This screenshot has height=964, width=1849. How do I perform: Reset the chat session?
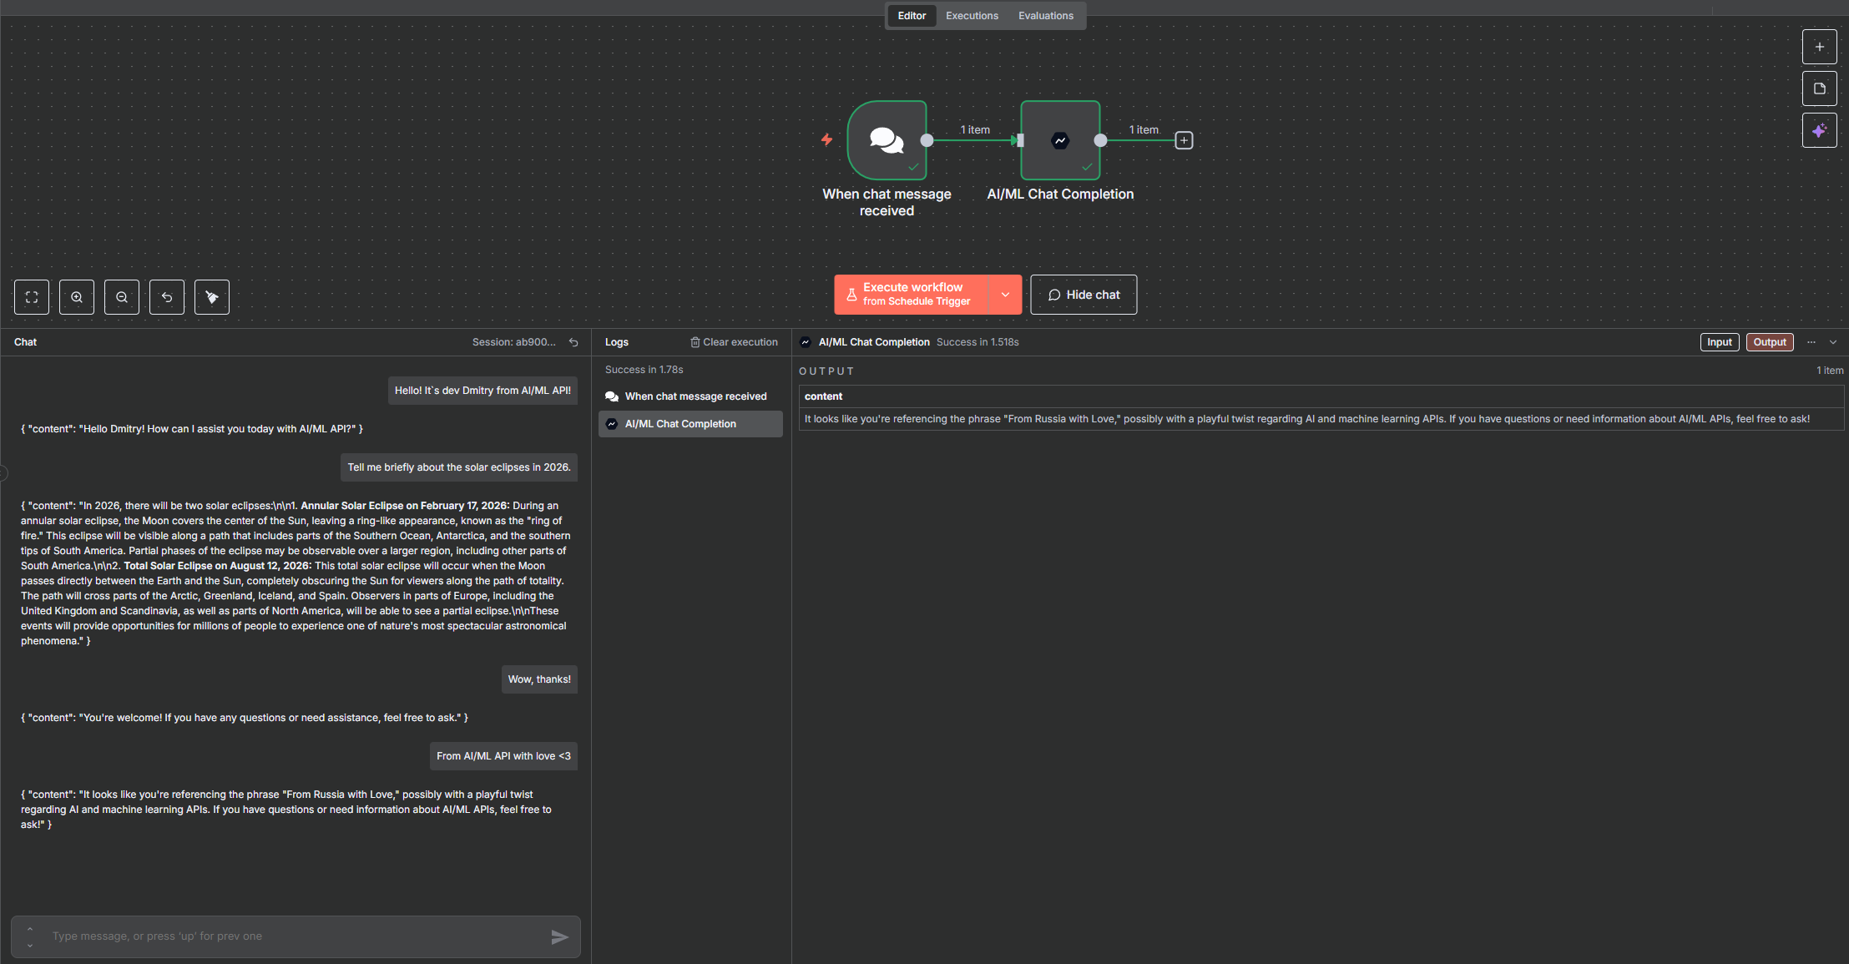pyautogui.click(x=573, y=342)
